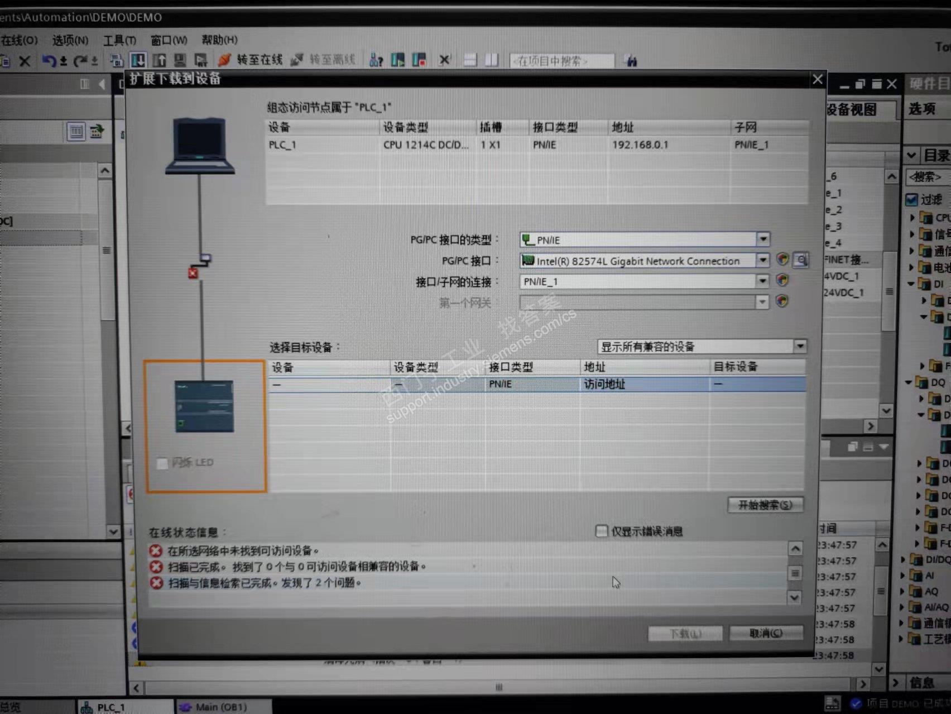
Task: Click the Start CPU toolbar icon
Action: click(397, 60)
